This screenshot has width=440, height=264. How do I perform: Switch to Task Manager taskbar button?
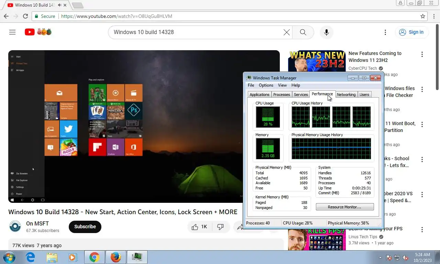pyautogui.click(x=137, y=257)
